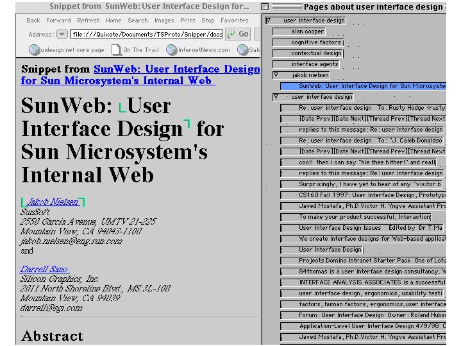
Task: Select row 'cool! then i can say hie thee hither'
Action: (x=358, y=162)
